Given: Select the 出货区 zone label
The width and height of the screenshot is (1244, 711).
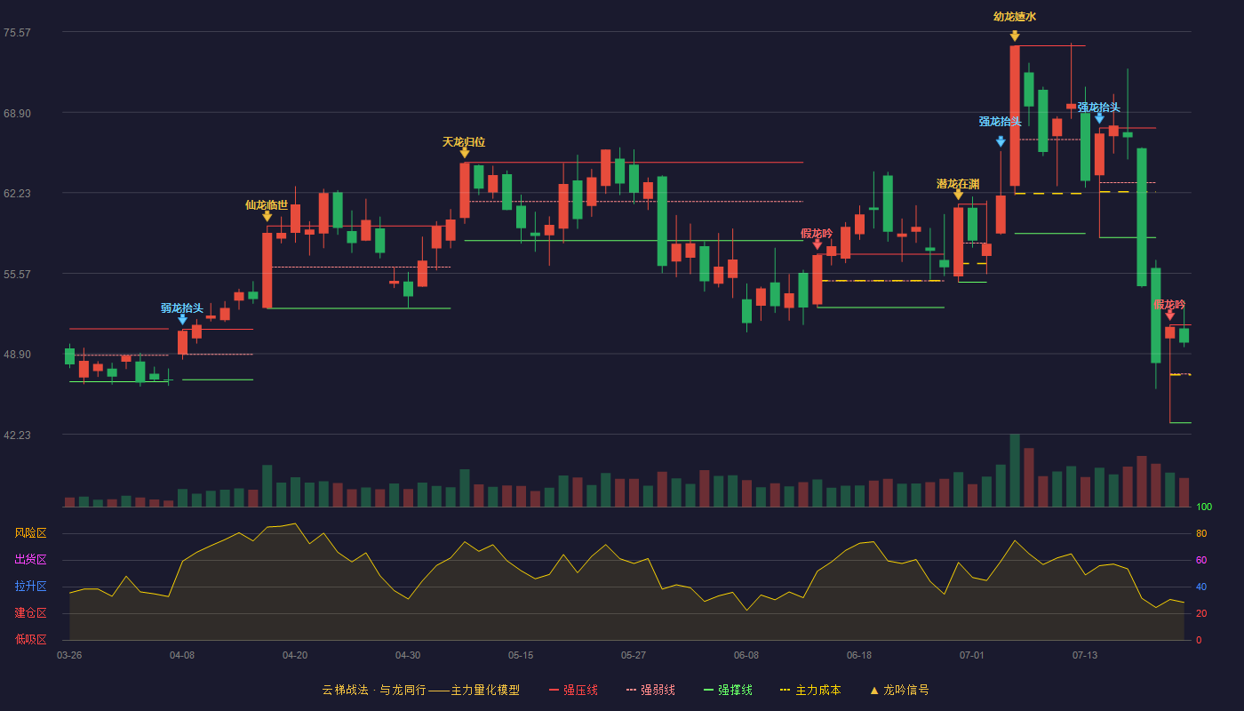Looking at the screenshot, I should [30, 560].
